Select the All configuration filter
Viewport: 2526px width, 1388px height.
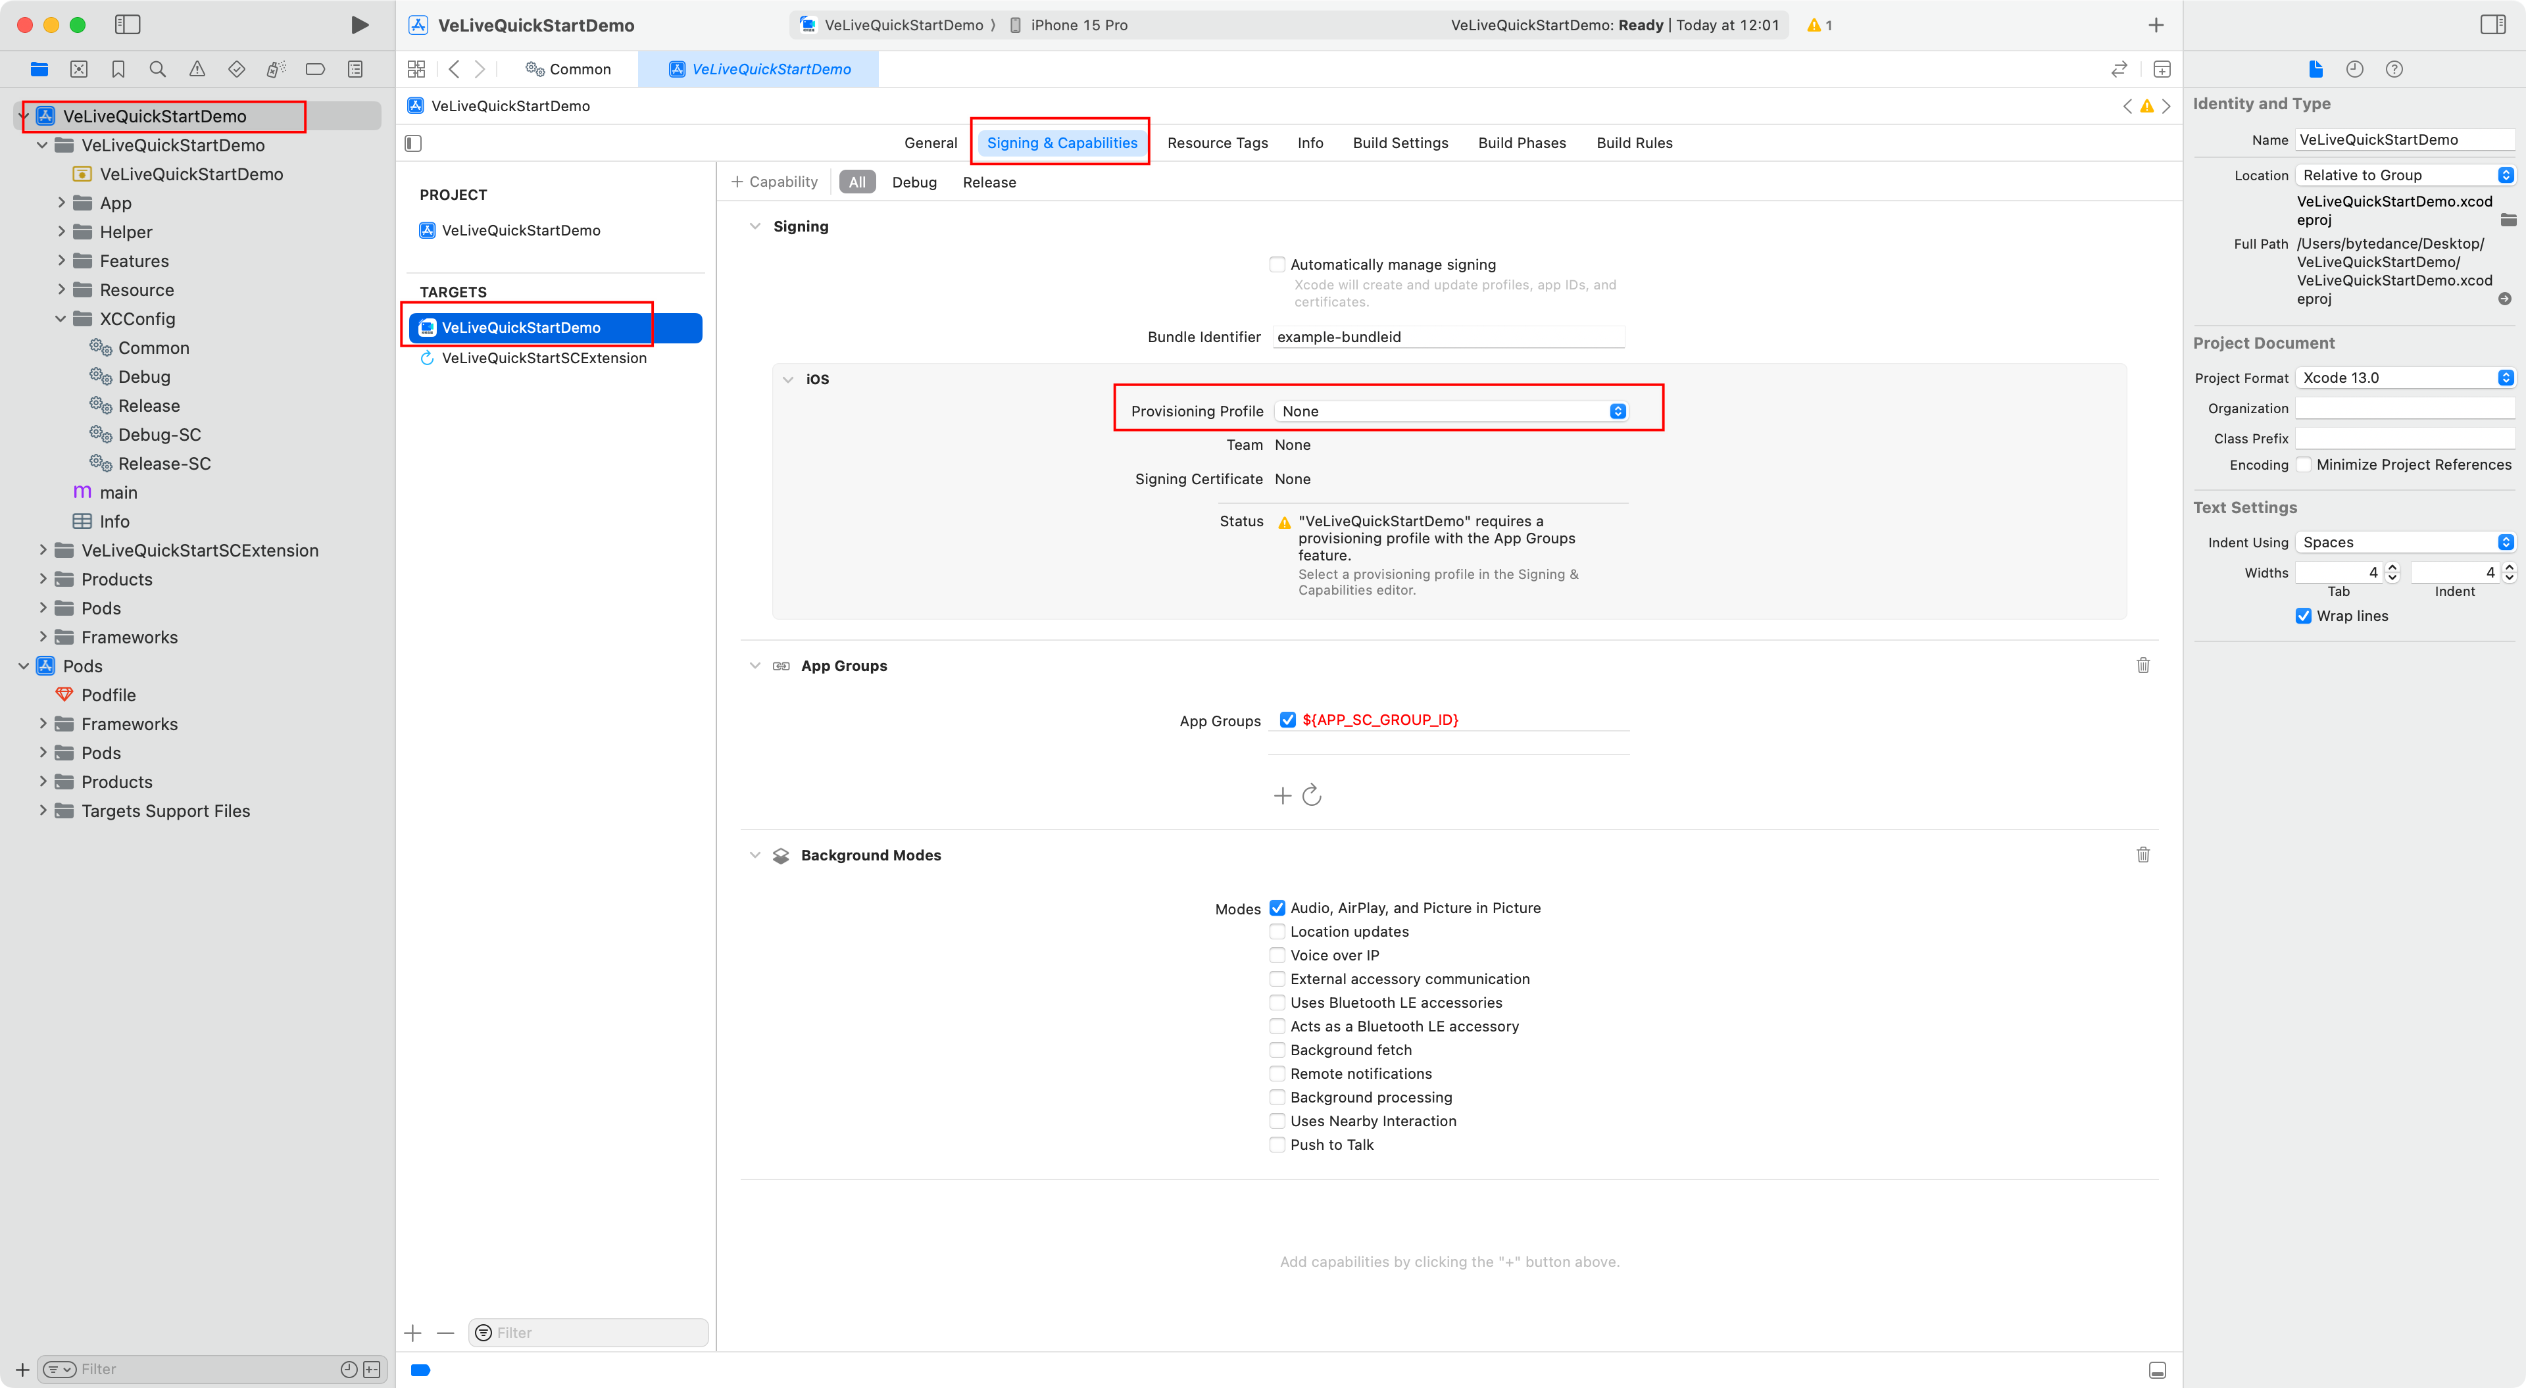coord(857,182)
